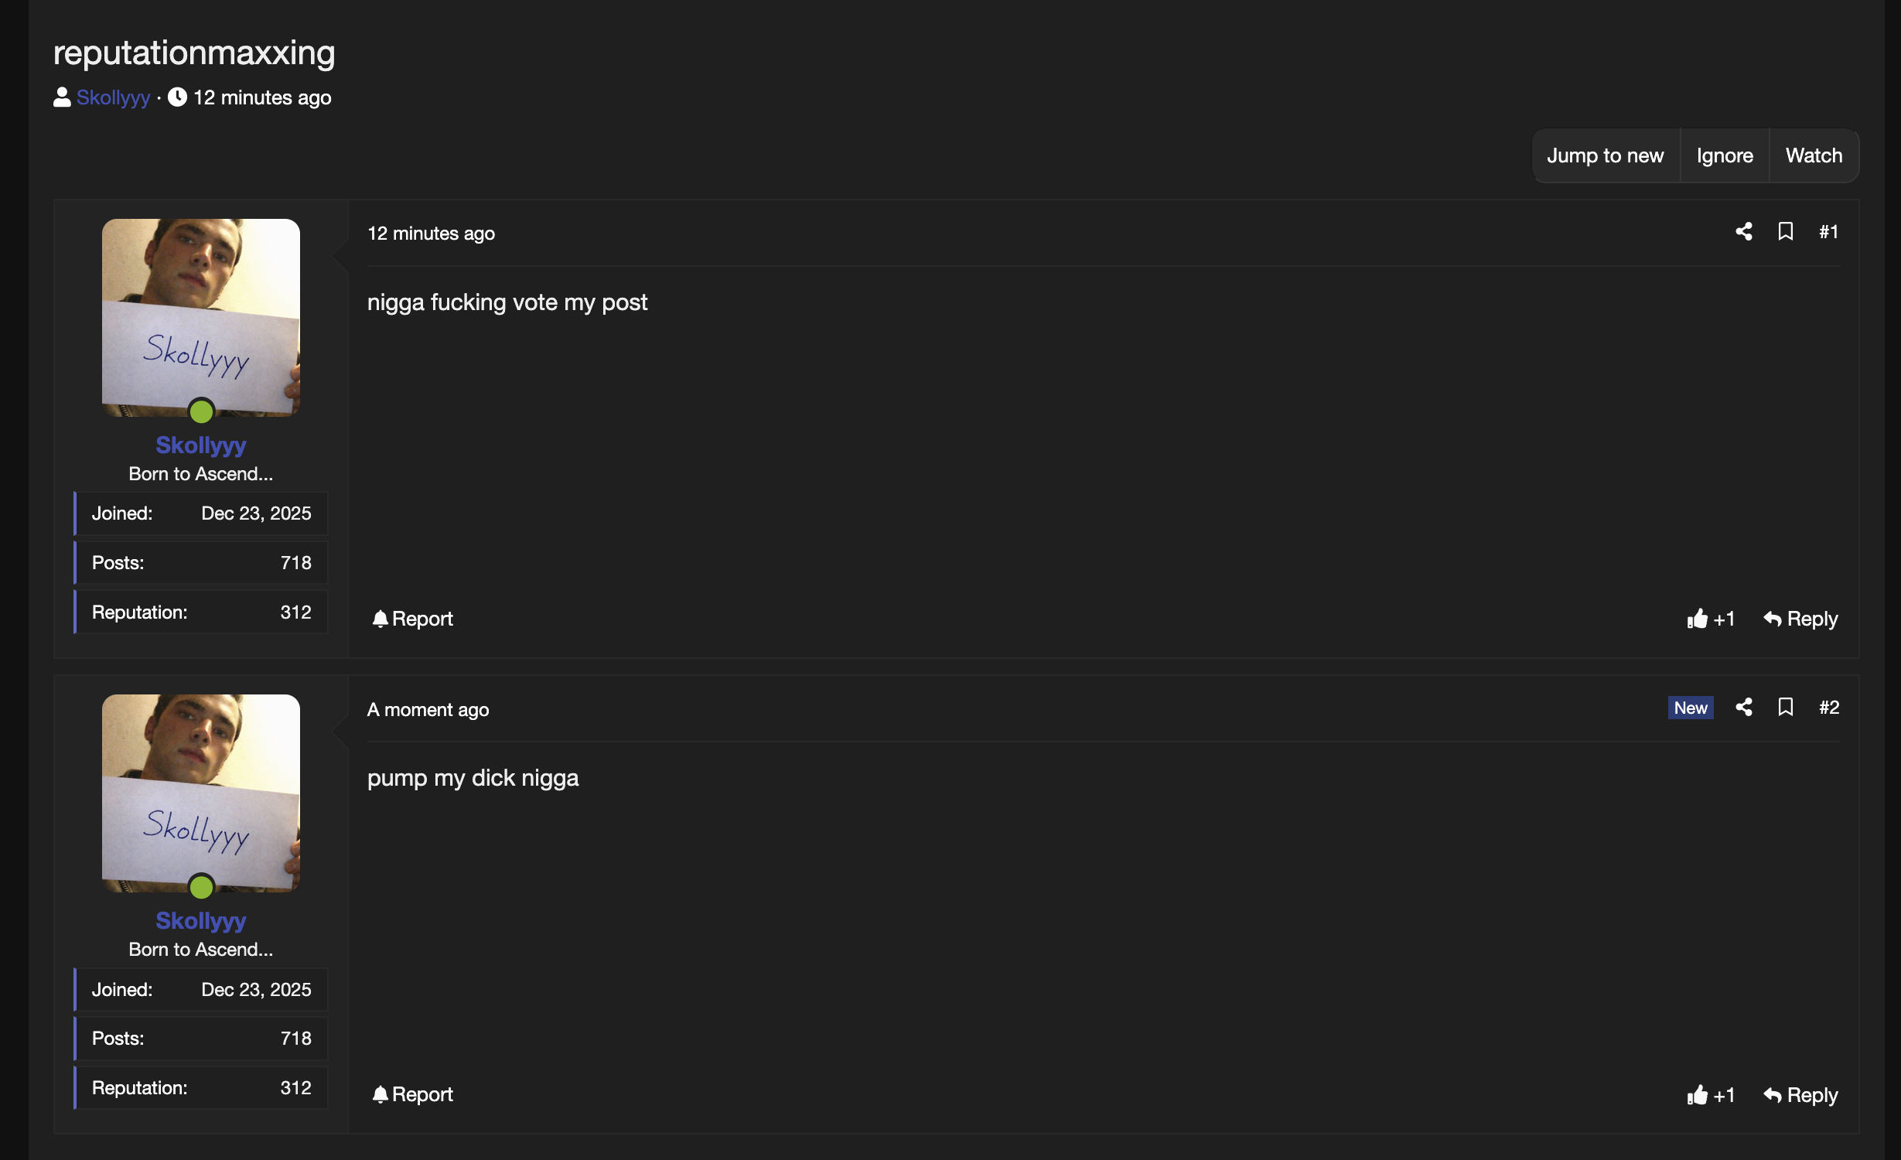The image size is (1901, 1160).
Task: Report the first post
Action: (x=413, y=619)
